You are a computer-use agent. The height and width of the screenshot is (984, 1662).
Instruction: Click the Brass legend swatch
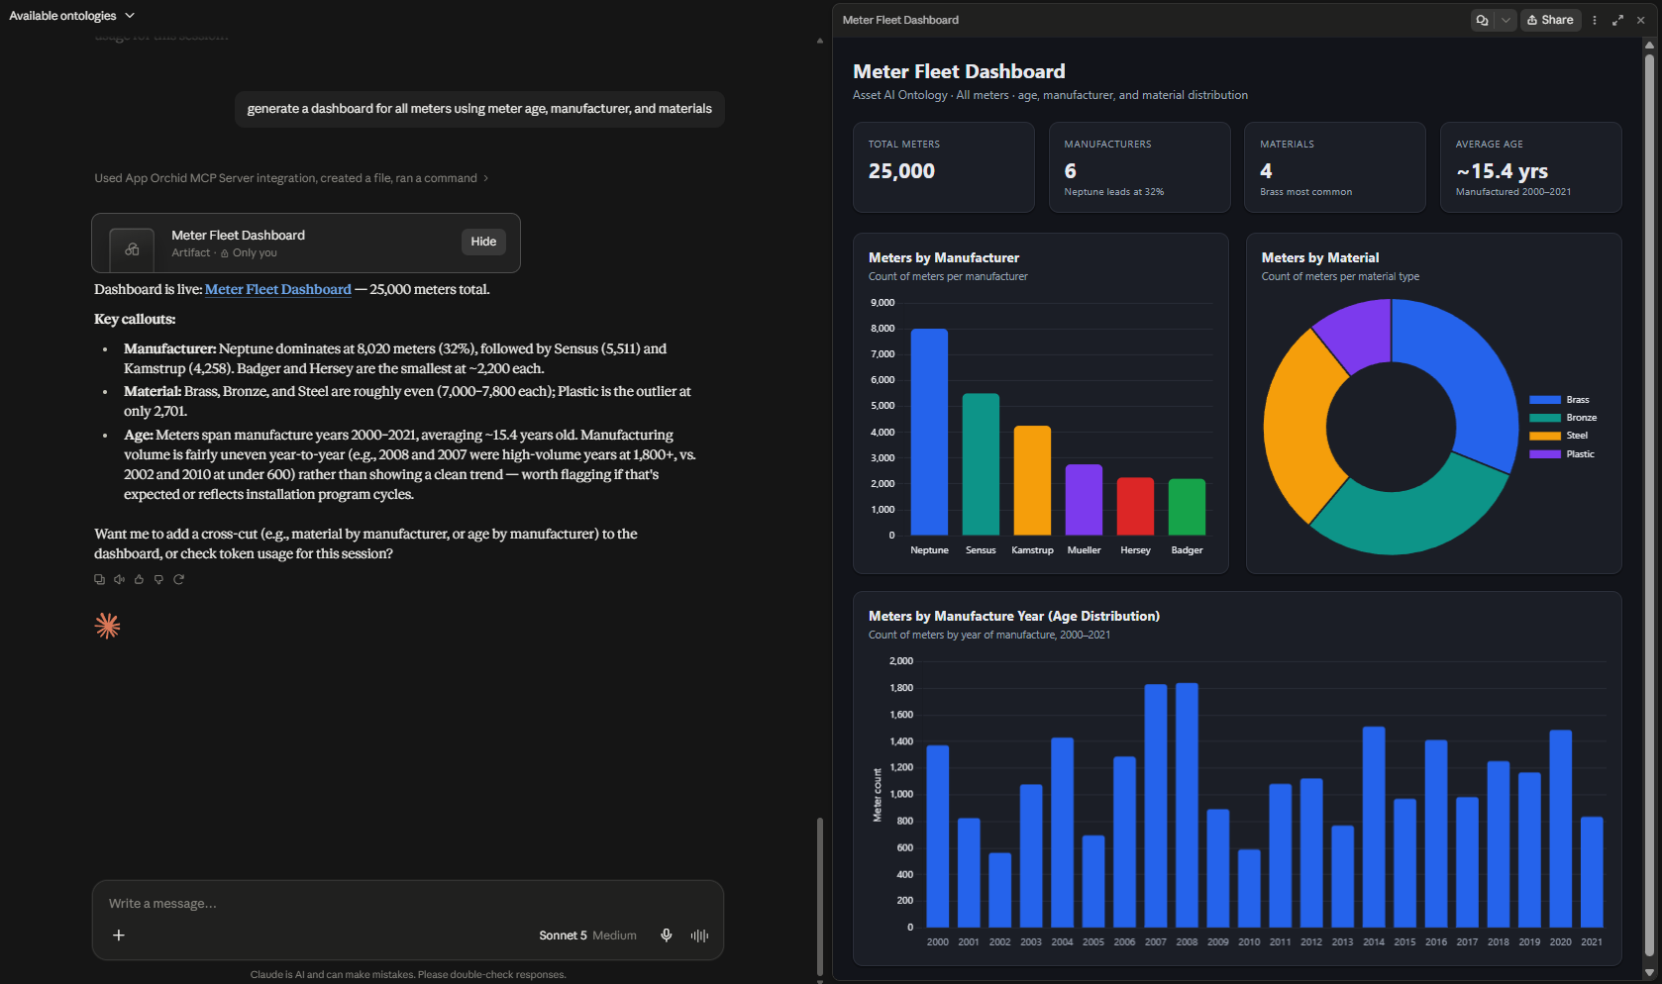(x=1544, y=400)
